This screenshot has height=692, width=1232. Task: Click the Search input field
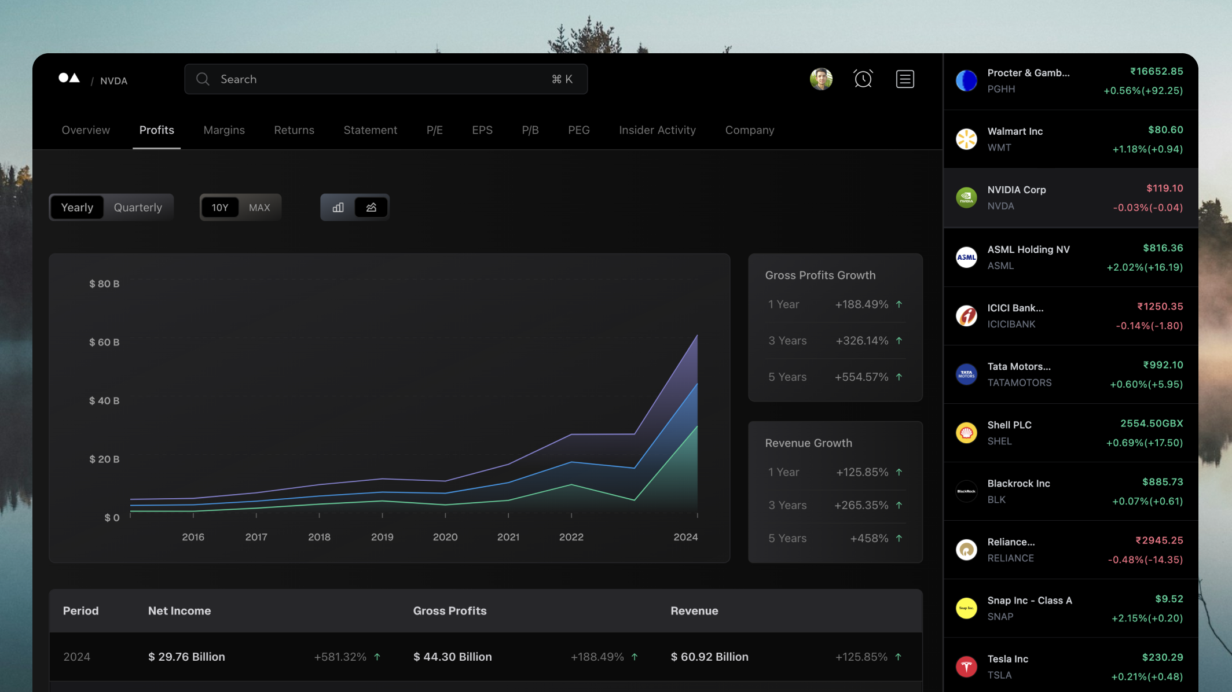pyautogui.click(x=386, y=79)
